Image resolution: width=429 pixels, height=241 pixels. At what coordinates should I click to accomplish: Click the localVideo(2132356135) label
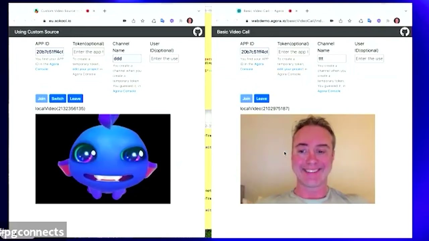60,108
